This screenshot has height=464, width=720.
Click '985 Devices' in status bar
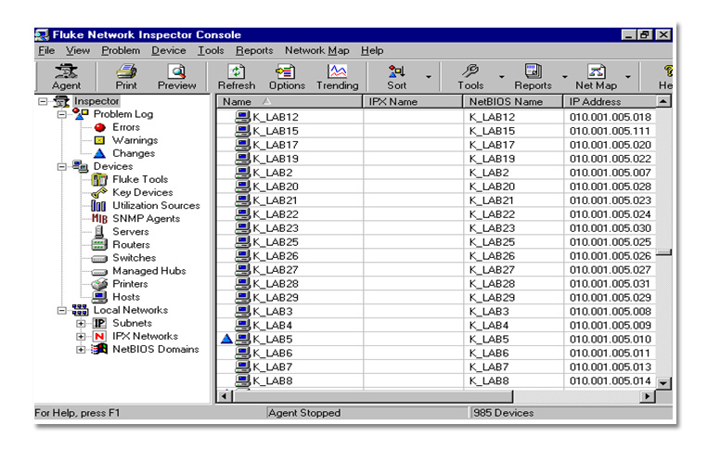pyautogui.click(x=503, y=413)
